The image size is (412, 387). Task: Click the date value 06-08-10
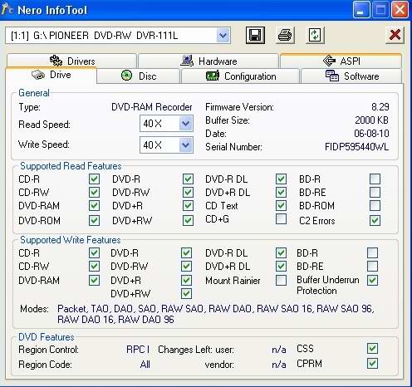coord(371,134)
